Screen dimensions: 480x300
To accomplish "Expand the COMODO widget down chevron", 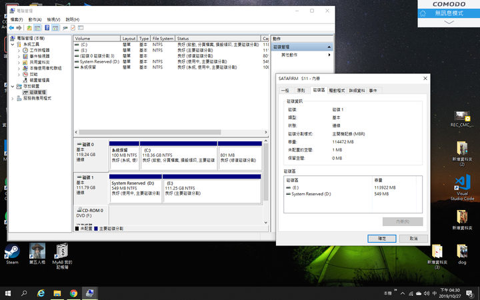I will click(x=449, y=23).
